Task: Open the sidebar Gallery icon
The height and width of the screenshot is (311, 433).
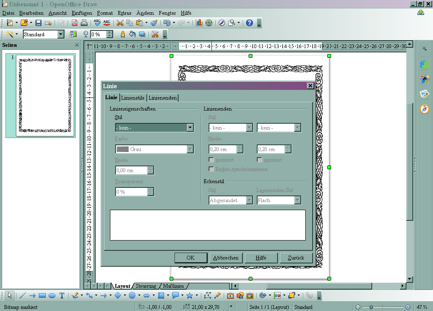Action: point(425,94)
